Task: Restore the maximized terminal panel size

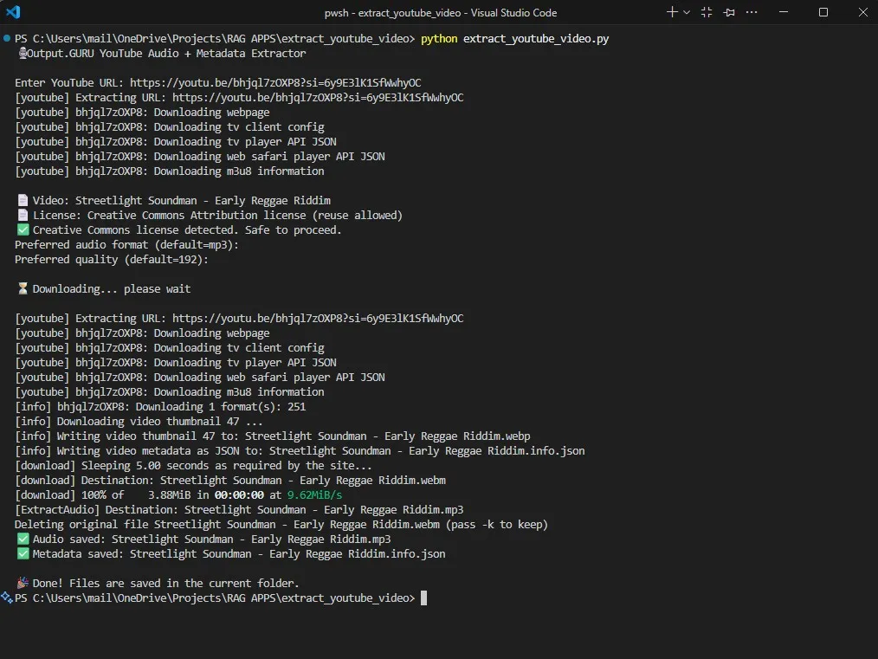Action: (x=707, y=12)
